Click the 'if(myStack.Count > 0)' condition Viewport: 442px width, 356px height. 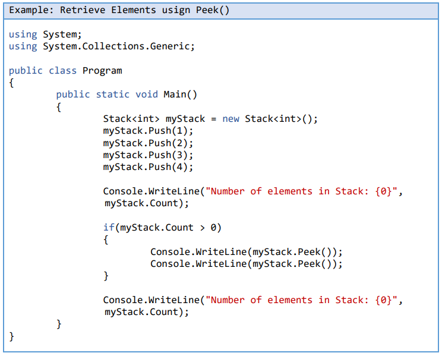coord(162,228)
